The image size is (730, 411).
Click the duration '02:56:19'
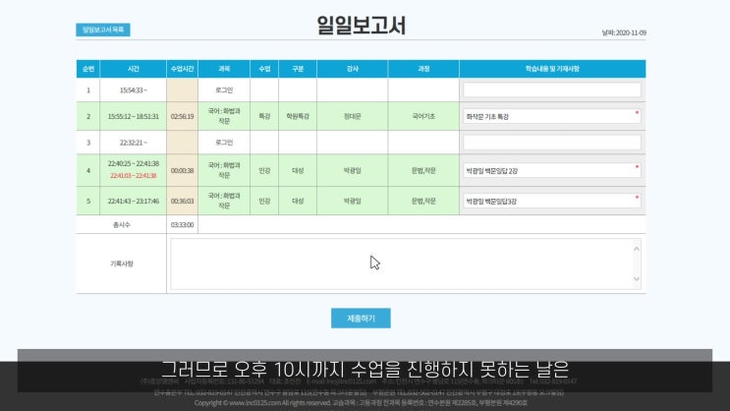coord(182,116)
